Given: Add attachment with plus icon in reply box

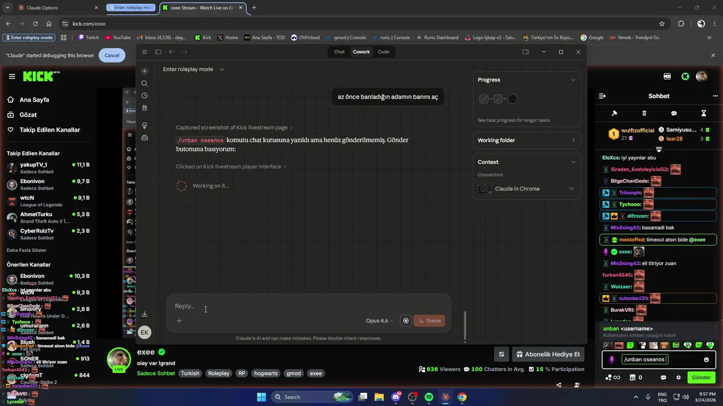Looking at the screenshot, I should click(179, 321).
